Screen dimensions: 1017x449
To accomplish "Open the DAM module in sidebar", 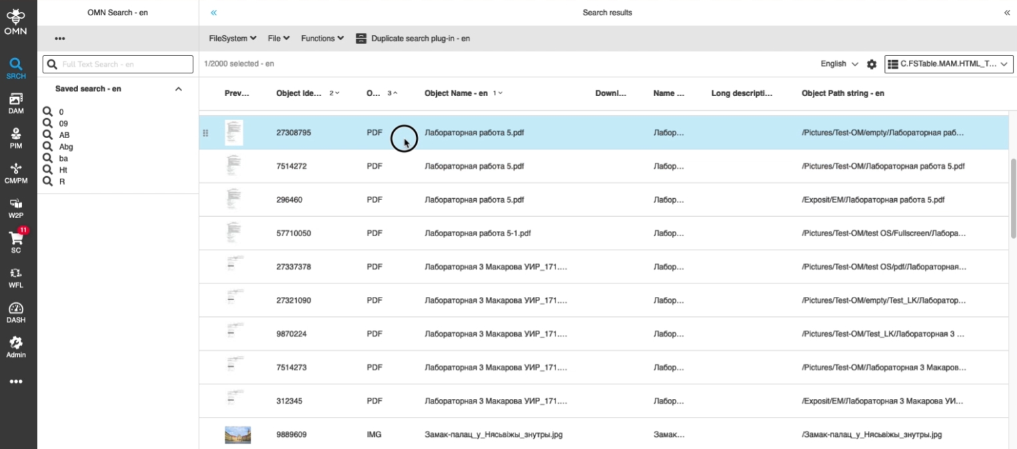I will pos(16,103).
